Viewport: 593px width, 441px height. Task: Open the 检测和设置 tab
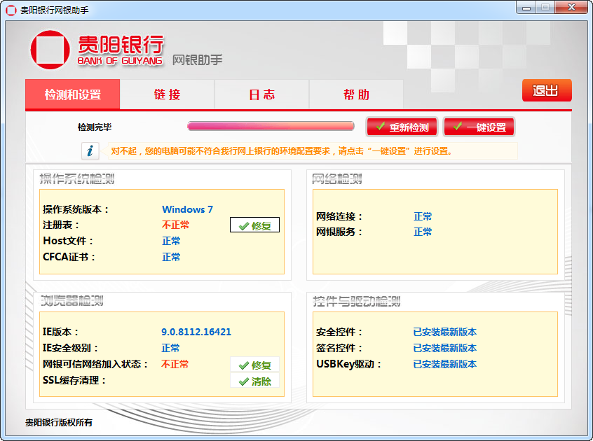click(x=73, y=94)
